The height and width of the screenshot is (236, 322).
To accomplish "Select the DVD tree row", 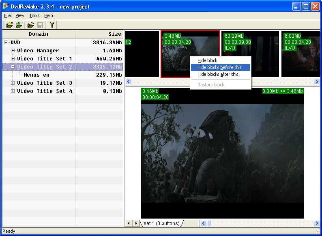I will [62, 43].
